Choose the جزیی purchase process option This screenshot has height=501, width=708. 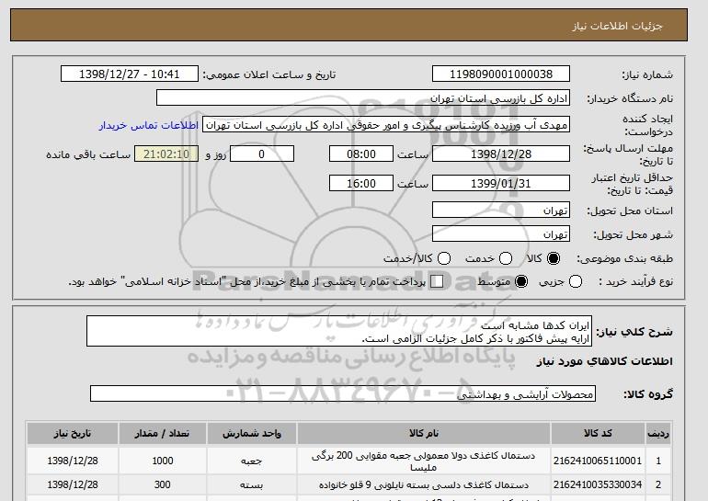tap(576, 281)
